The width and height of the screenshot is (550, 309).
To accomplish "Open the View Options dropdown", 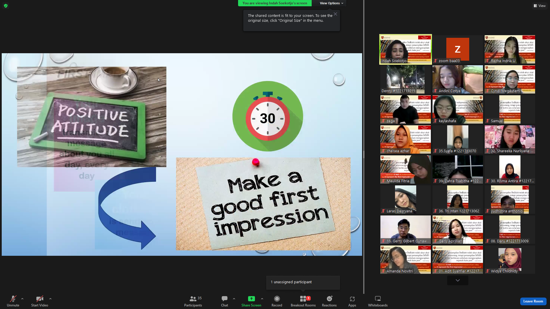I will pos(331,3).
